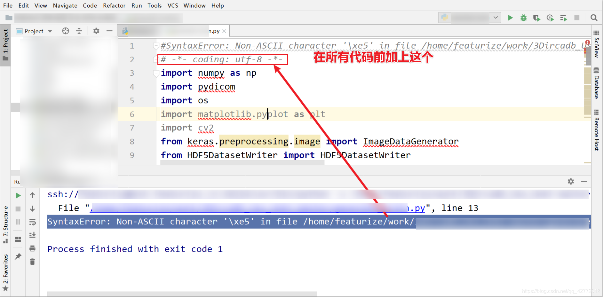Click the Stop button in main toolbar
The image size is (603, 297).
[x=577, y=18]
